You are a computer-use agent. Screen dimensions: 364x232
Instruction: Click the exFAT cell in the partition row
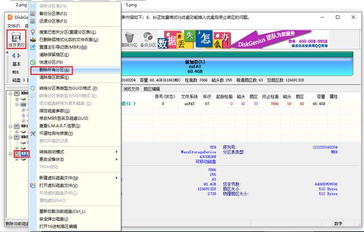click(x=189, y=103)
